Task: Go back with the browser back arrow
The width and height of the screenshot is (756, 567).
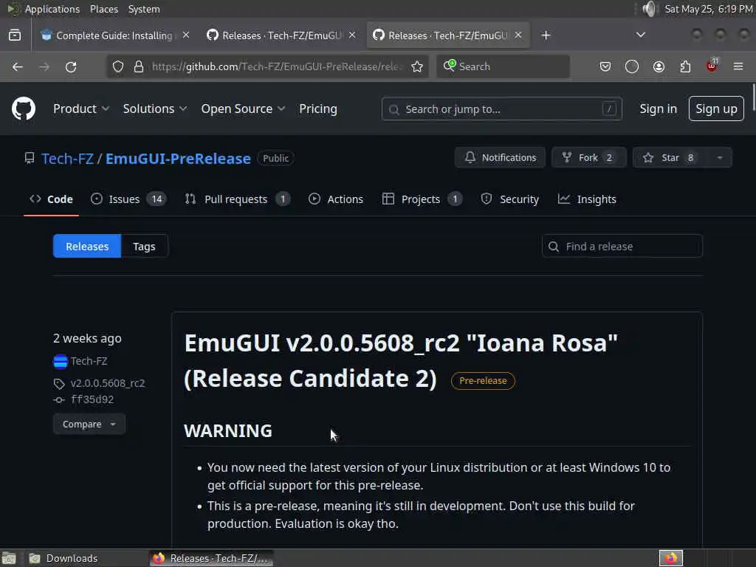Action: [x=18, y=66]
